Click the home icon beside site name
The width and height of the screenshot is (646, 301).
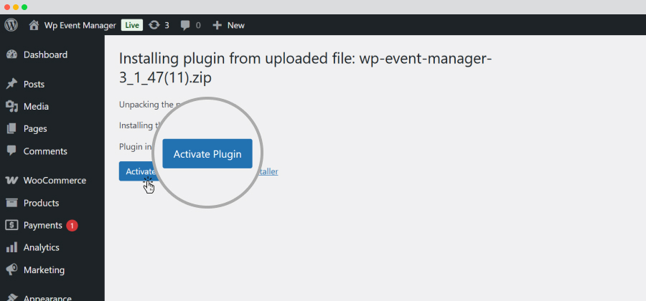coord(34,25)
